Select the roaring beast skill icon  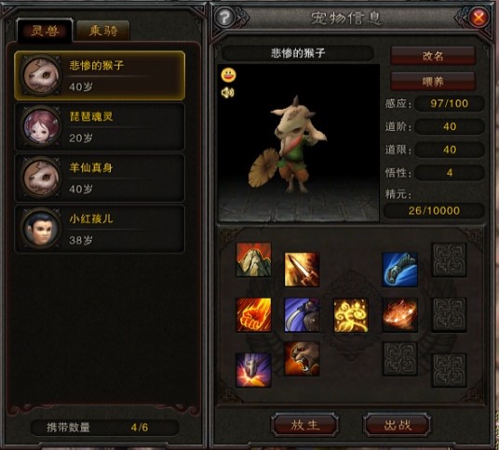[x=302, y=359]
